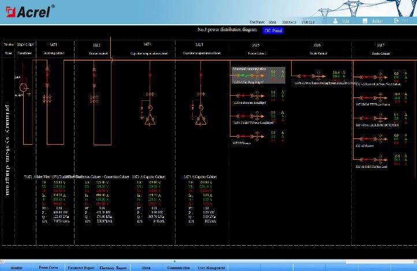Click the minimize window icon in header

point(365,21)
